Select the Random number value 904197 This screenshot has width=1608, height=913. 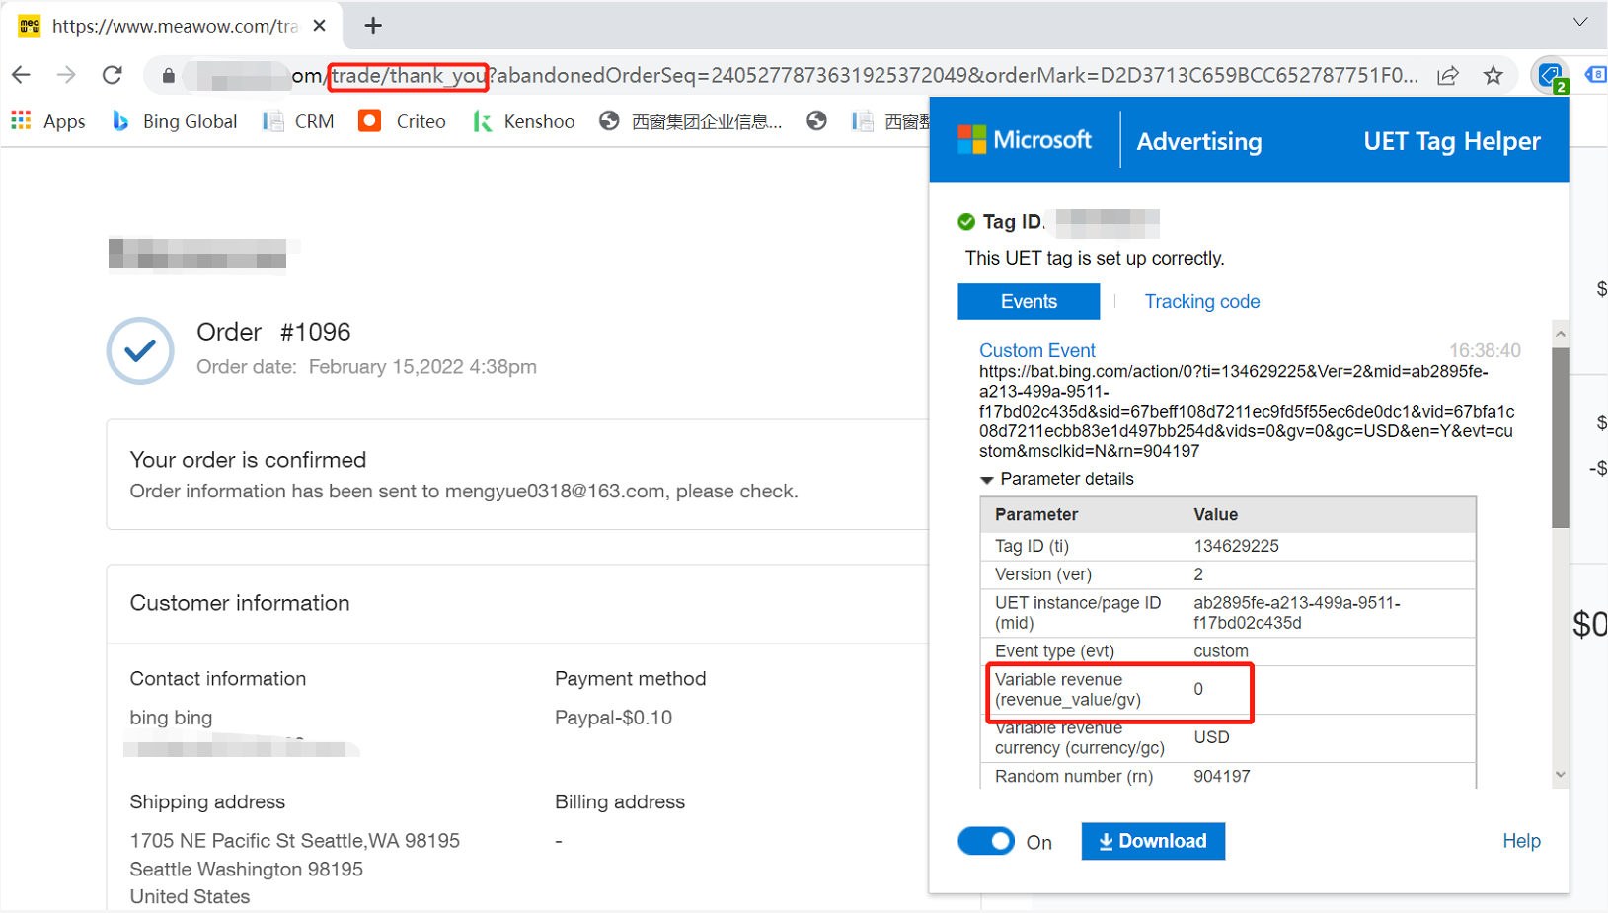click(1222, 777)
